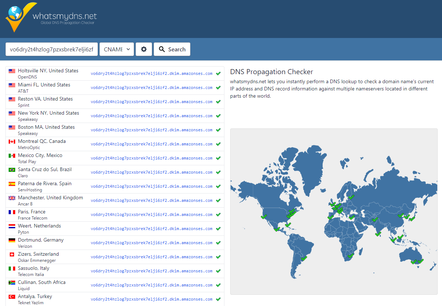Click green checkmark for Holtsville NY OpenDNS row

click(x=218, y=73)
